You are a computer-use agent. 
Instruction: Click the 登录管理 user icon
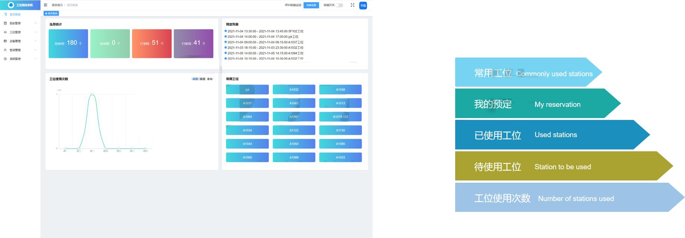coord(5,50)
